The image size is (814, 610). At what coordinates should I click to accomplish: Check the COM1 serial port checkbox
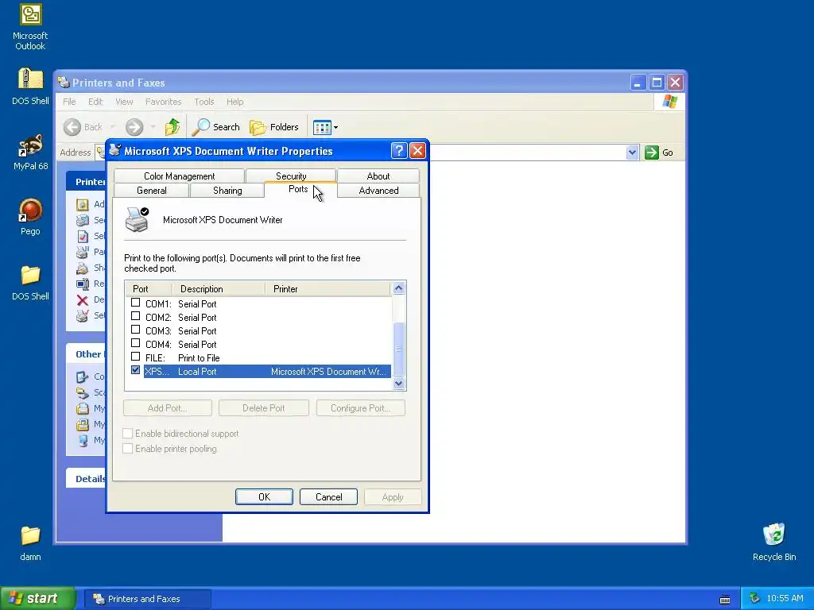(x=135, y=303)
